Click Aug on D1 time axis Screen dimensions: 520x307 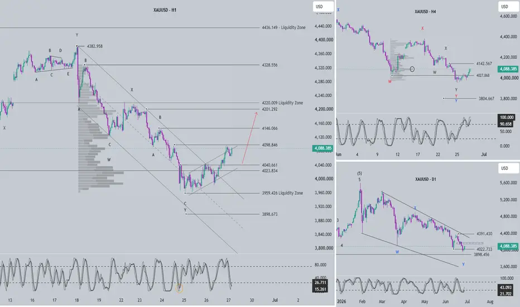coord(490,301)
